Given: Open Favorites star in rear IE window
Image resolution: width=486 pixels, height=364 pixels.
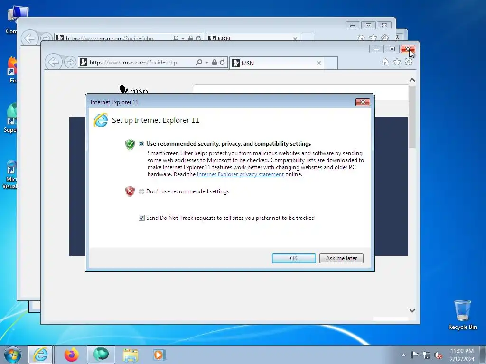Looking at the screenshot, I should 373,38.
